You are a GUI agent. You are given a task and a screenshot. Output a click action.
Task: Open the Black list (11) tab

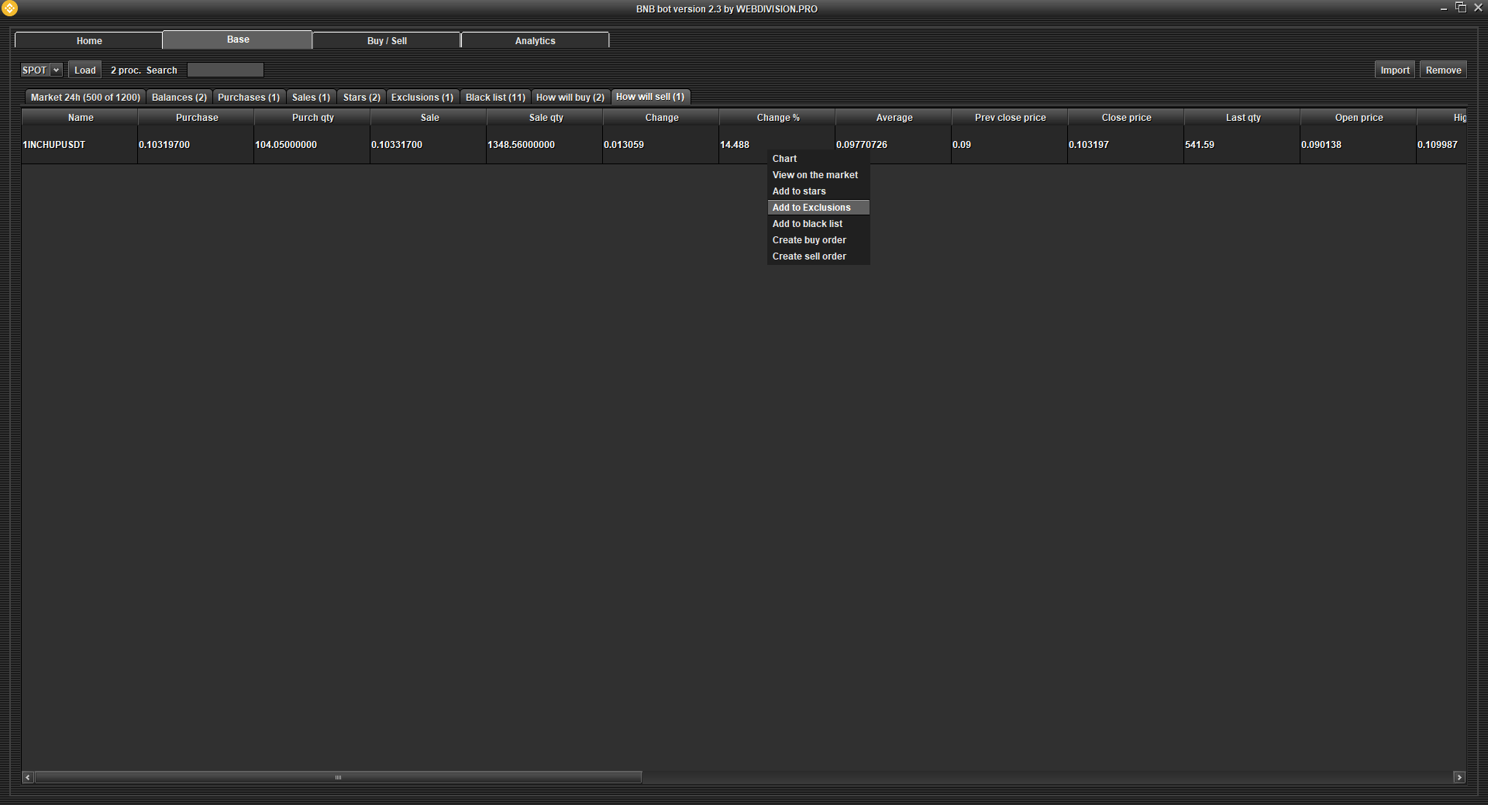494,97
